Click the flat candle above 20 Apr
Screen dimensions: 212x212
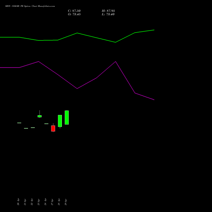[19, 123]
